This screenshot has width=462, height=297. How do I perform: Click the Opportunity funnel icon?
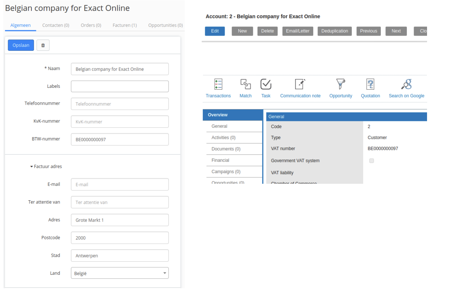[340, 84]
